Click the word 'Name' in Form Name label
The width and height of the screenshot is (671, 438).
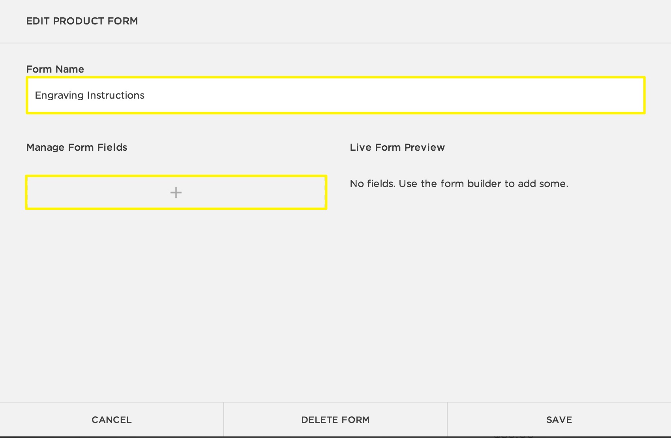pos(69,69)
